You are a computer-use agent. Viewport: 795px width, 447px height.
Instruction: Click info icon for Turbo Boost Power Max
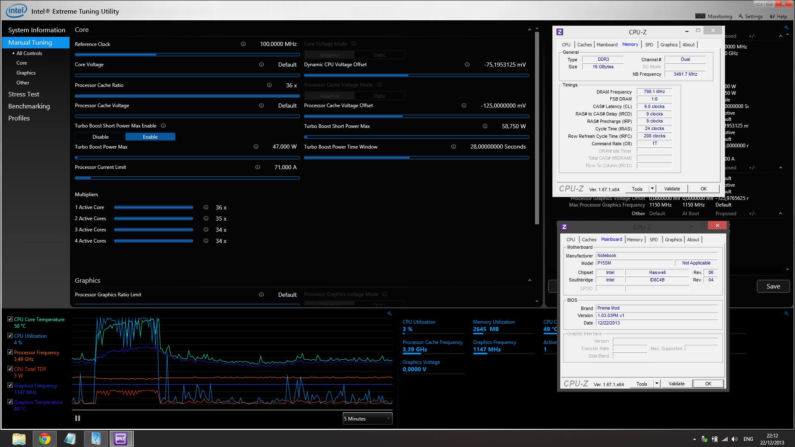point(256,147)
